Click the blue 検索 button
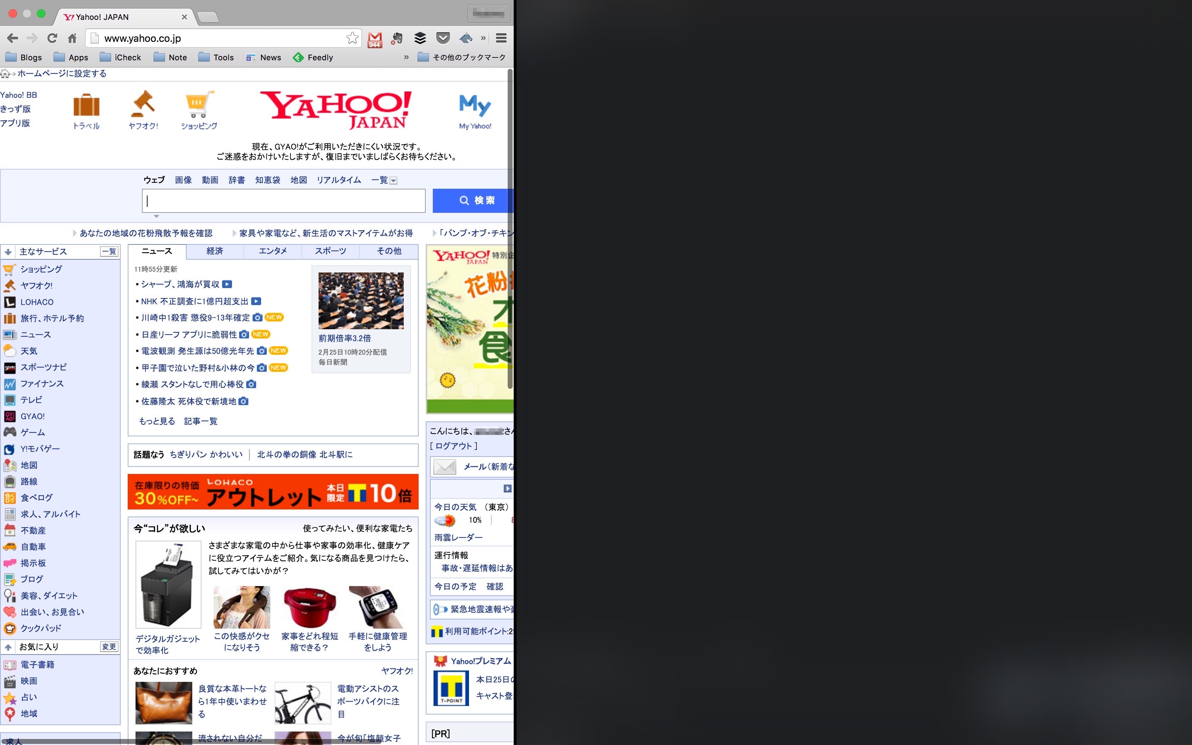The height and width of the screenshot is (745, 1192). pos(473,200)
